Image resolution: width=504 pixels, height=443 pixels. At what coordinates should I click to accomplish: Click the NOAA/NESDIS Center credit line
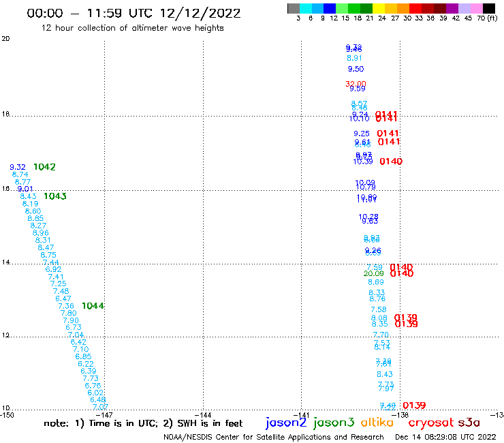[274, 437]
